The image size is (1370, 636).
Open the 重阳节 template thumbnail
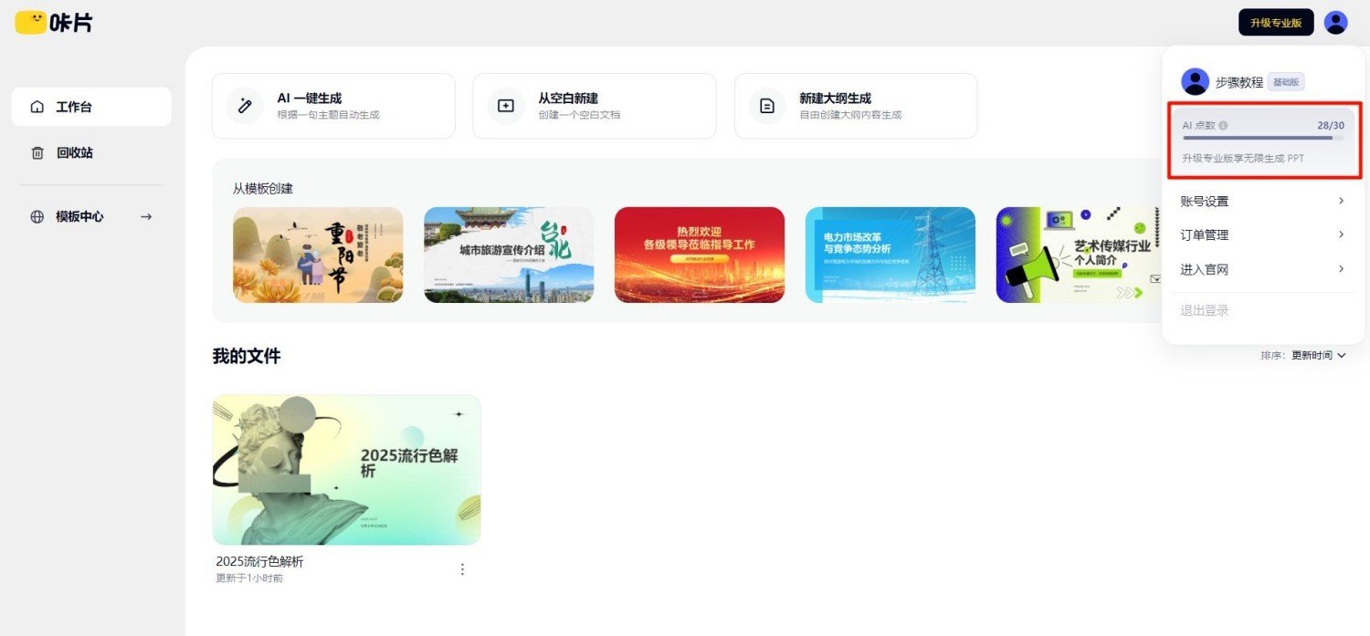pyautogui.click(x=317, y=255)
